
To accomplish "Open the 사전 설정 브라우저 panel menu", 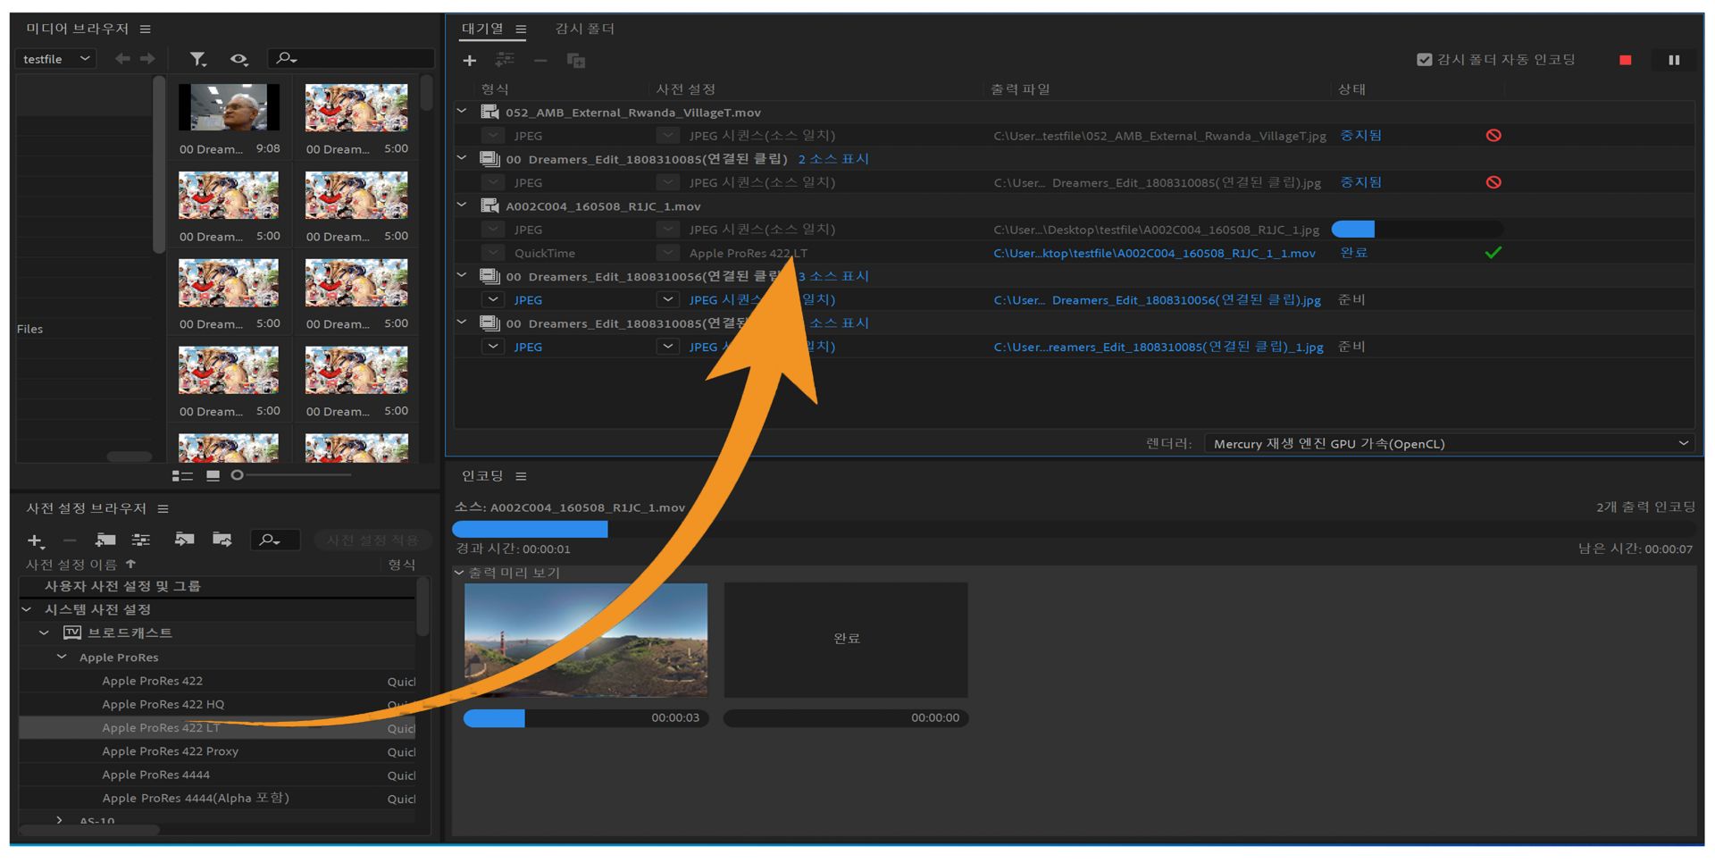I will (163, 509).
